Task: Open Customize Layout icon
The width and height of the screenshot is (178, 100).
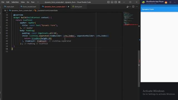Action: point(119,2)
